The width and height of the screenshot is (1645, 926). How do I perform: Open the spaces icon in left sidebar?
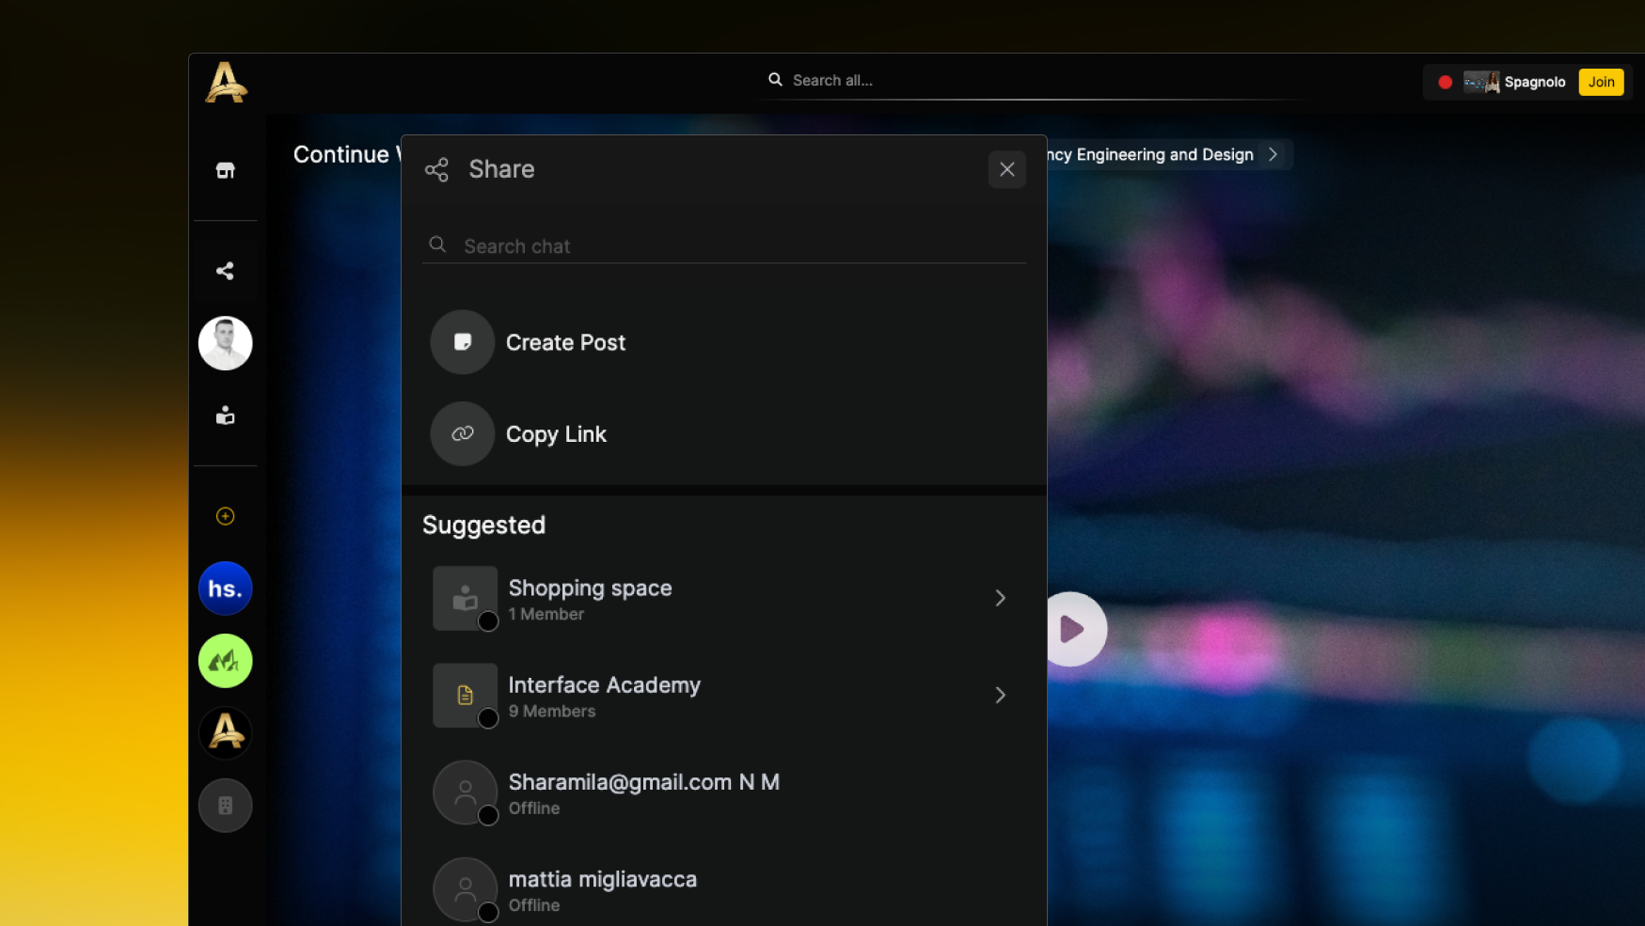point(225,416)
